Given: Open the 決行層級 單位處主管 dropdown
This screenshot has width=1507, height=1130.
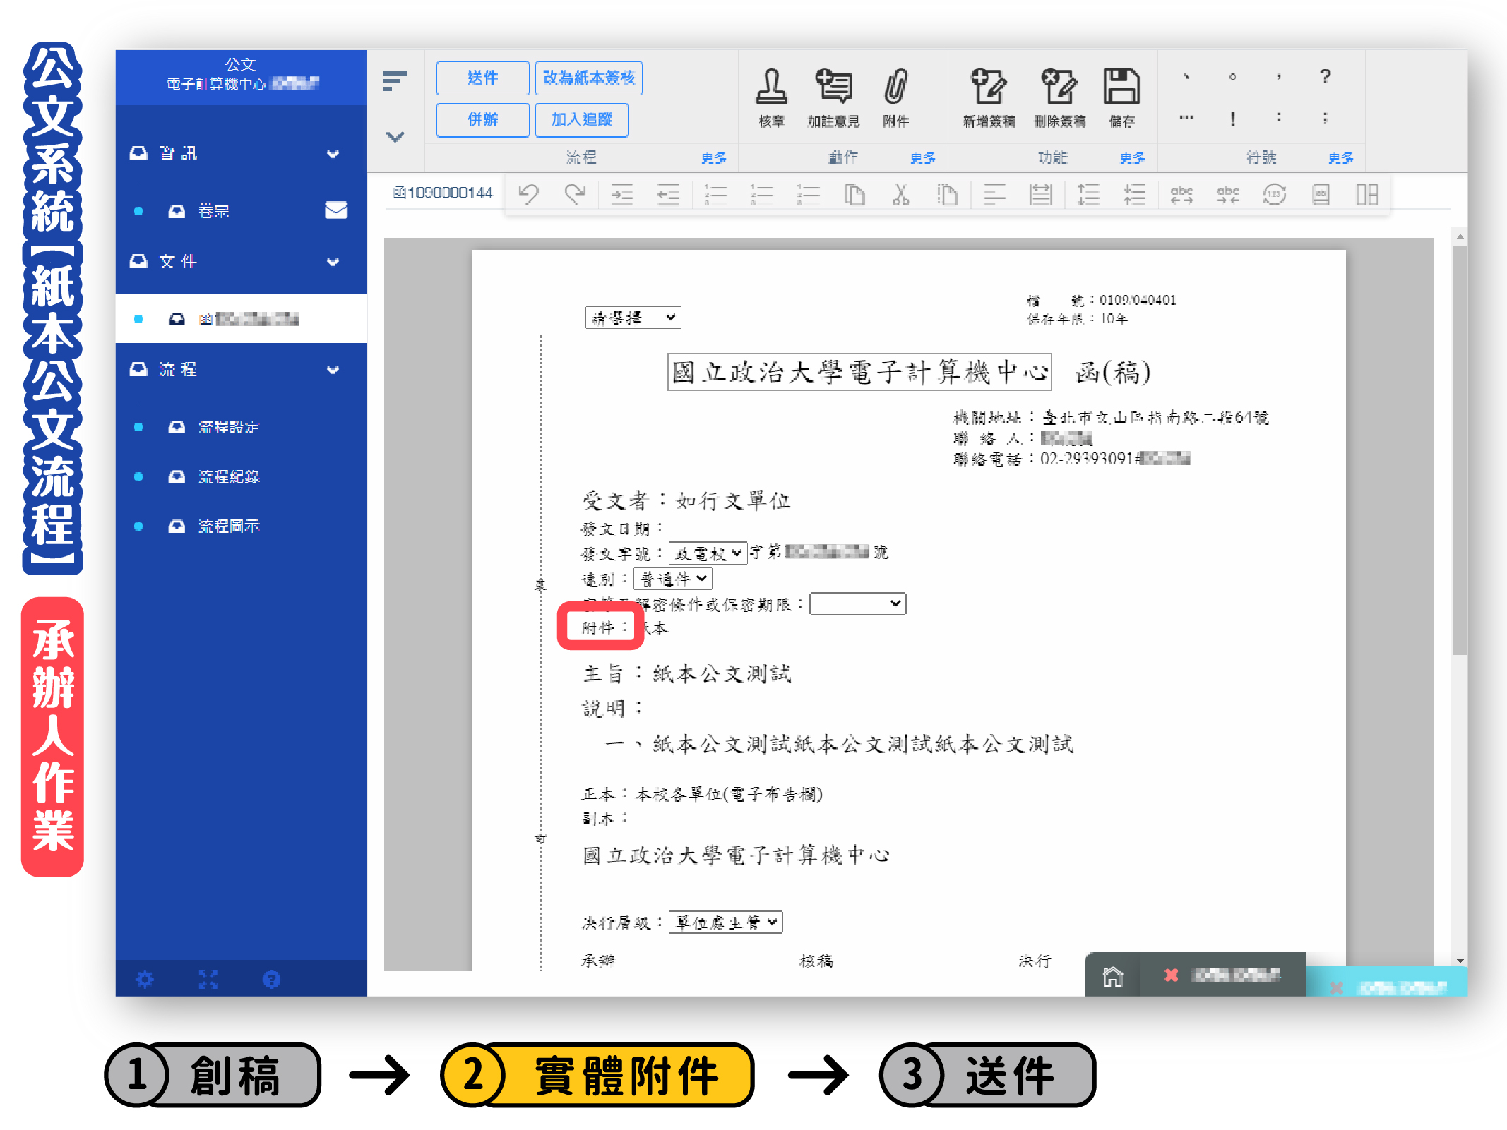Looking at the screenshot, I should coord(725,922).
